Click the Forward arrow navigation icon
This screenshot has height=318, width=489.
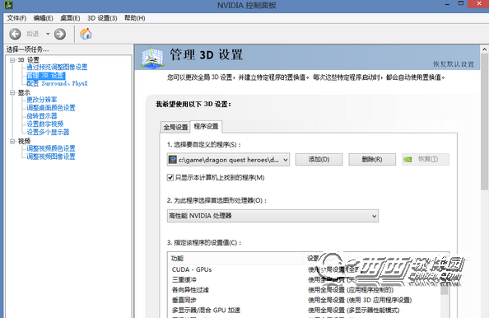click(x=60, y=34)
